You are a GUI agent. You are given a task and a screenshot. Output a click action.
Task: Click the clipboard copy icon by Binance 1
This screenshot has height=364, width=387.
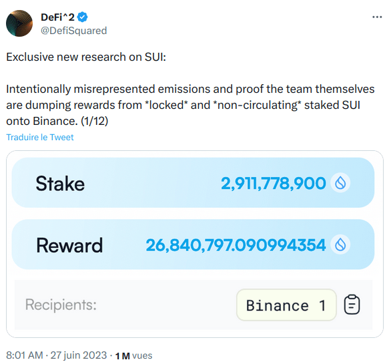click(x=352, y=305)
